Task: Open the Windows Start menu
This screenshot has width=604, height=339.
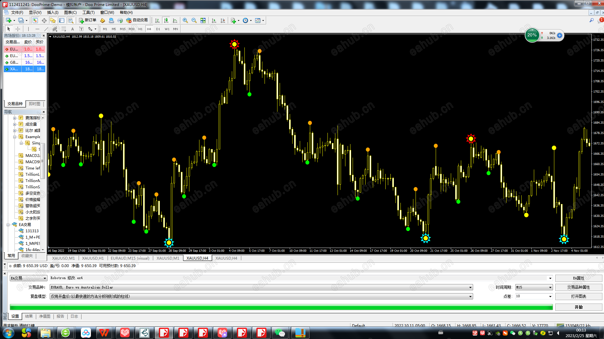Action: (8, 333)
